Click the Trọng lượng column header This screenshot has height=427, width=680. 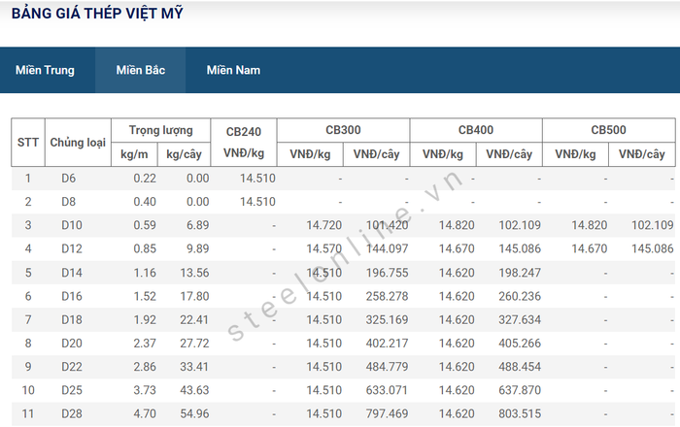pyautogui.click(x=160, y=130)
